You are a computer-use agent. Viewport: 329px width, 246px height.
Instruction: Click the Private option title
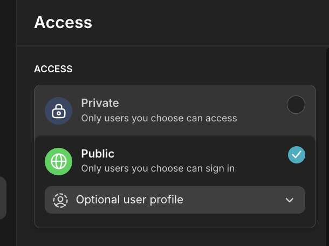100,103
